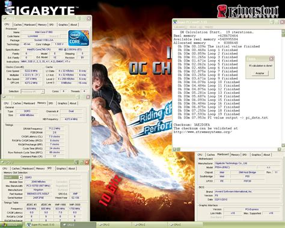This screenshot has height=228, width=285.
Task: Click the PC3-10700 Max Bandwidth field
Action: pos(38,186)
